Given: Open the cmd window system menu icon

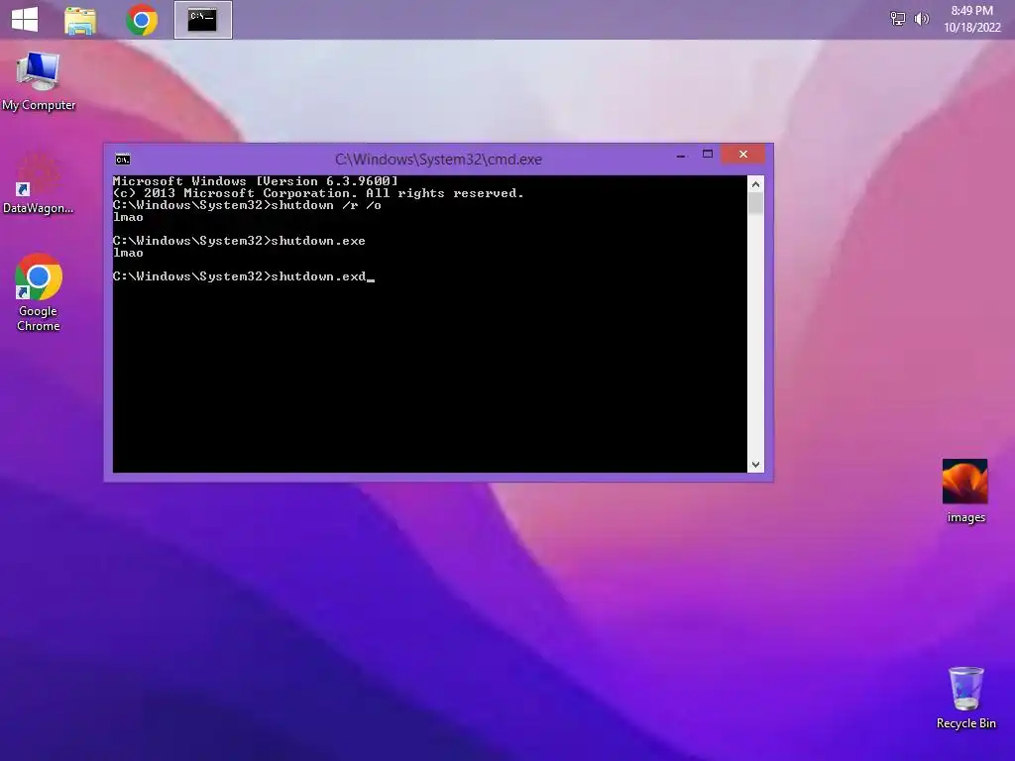Looking at the screenshot, I should 122,160.
